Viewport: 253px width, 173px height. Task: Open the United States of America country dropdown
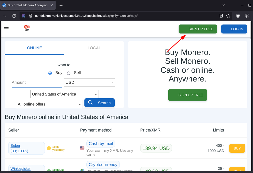click(64, 94)
